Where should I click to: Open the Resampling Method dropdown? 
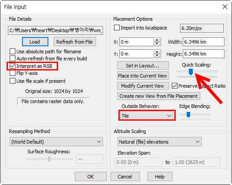[56, 142]
